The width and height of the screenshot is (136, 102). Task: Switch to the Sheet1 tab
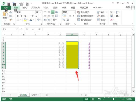(35, 95)
